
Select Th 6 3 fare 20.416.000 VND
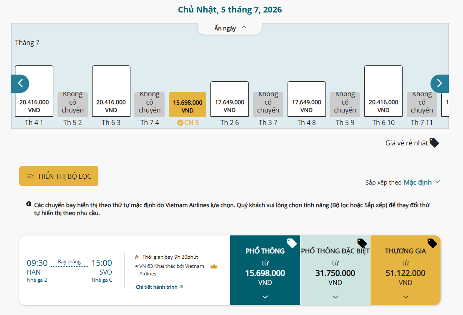(111, 91)
